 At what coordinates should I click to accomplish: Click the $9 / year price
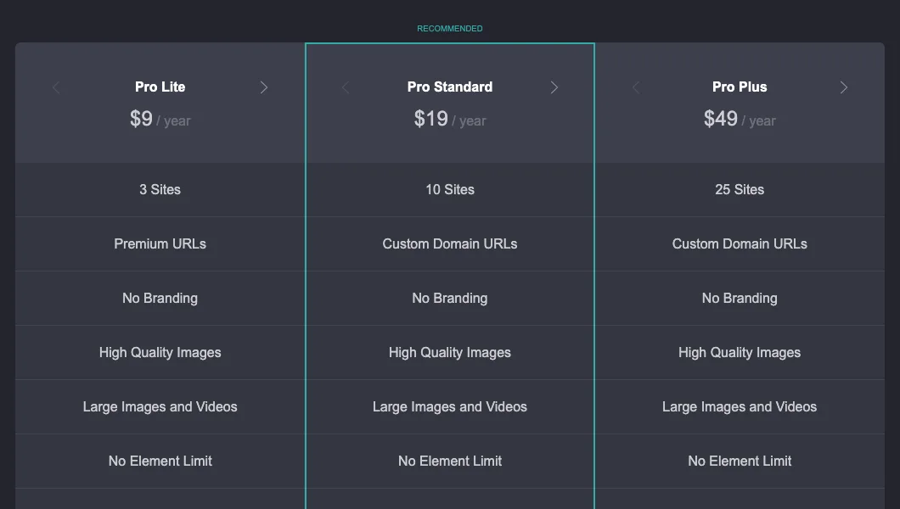click(160, 119)
